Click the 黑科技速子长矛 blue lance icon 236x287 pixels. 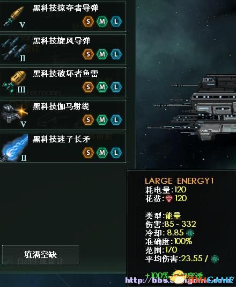point(14,148)
